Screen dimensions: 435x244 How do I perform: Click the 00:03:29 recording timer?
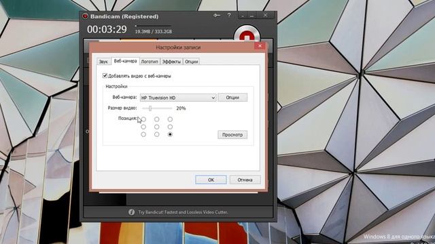[x=107, y=29]
